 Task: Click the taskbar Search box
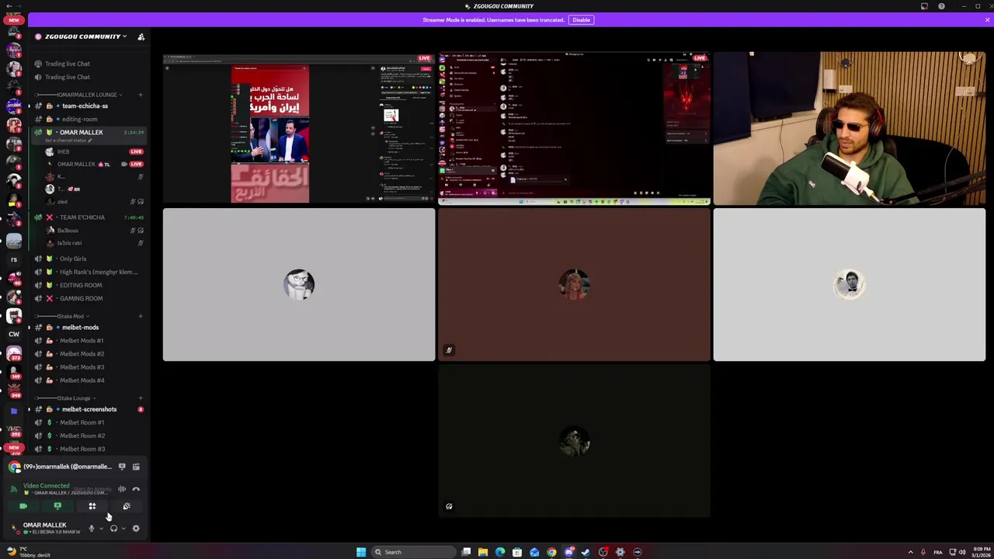[x=413, y=552]
